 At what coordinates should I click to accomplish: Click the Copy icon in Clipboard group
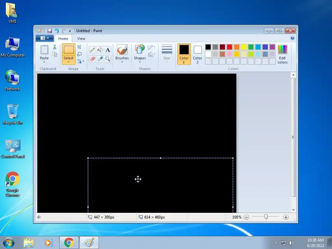pos(54,54)
